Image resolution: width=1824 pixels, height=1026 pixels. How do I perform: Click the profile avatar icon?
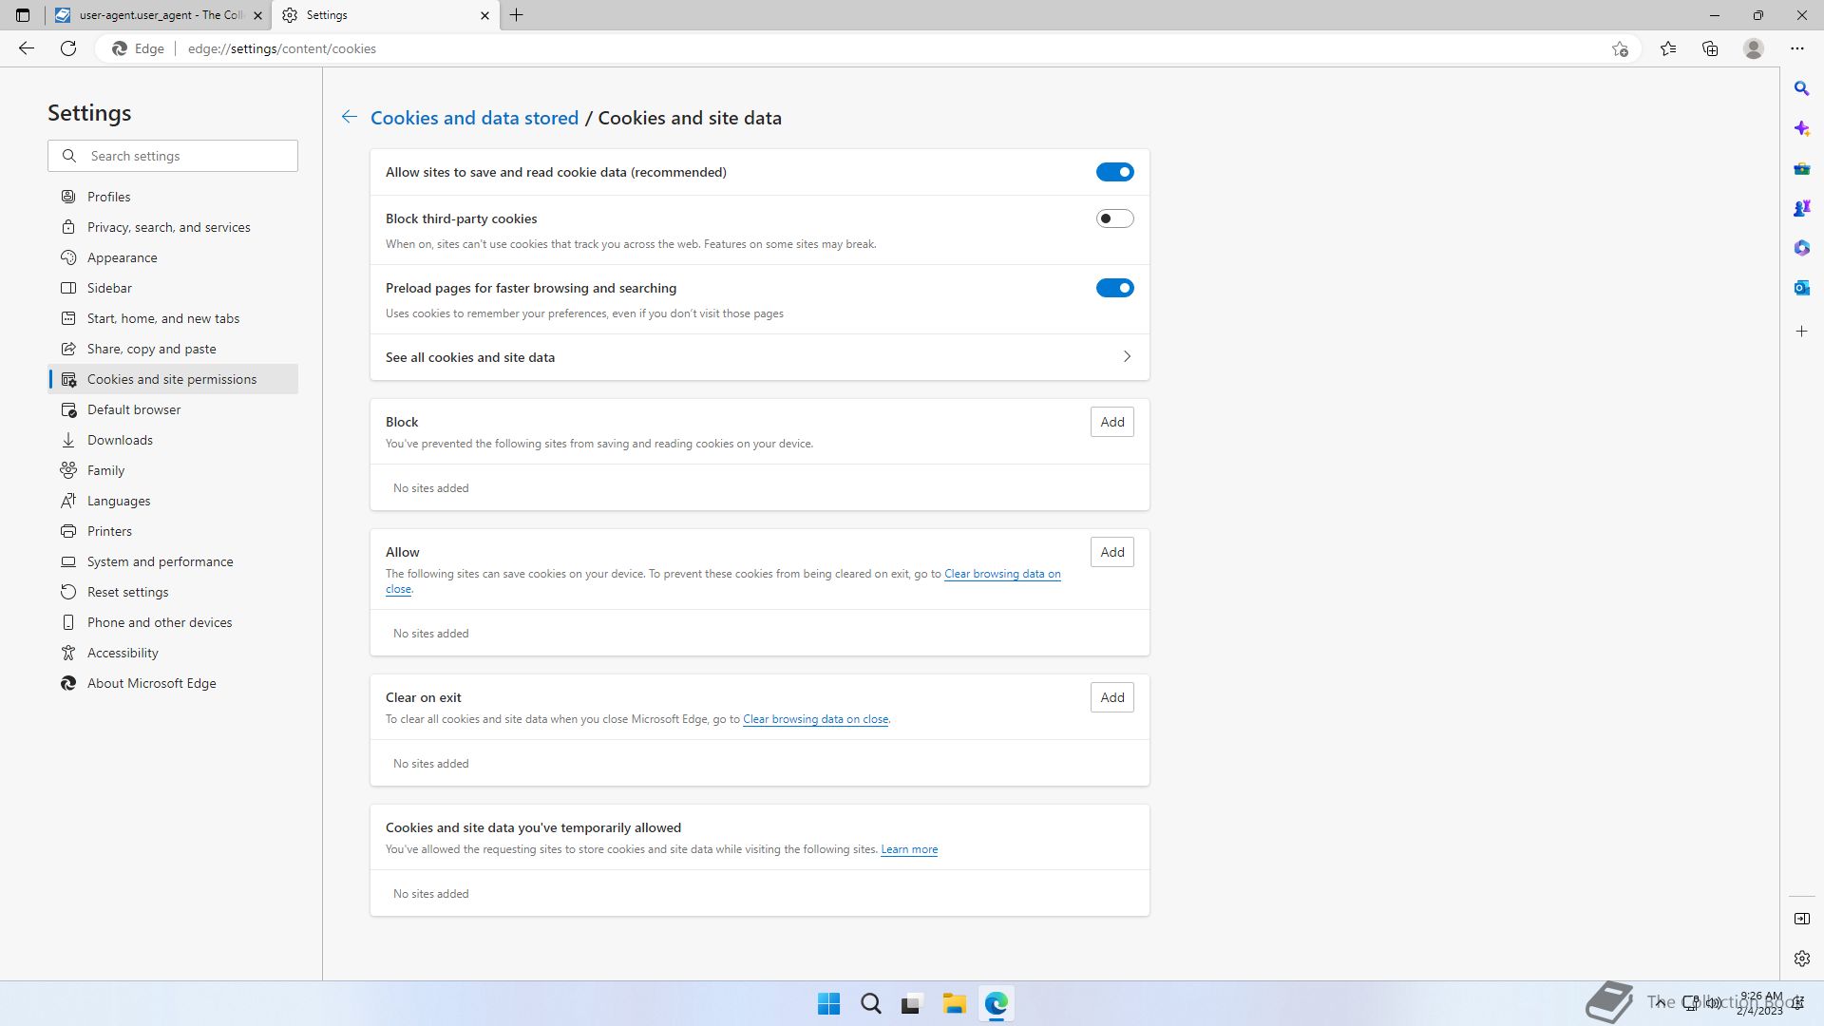pos(1753,48)
